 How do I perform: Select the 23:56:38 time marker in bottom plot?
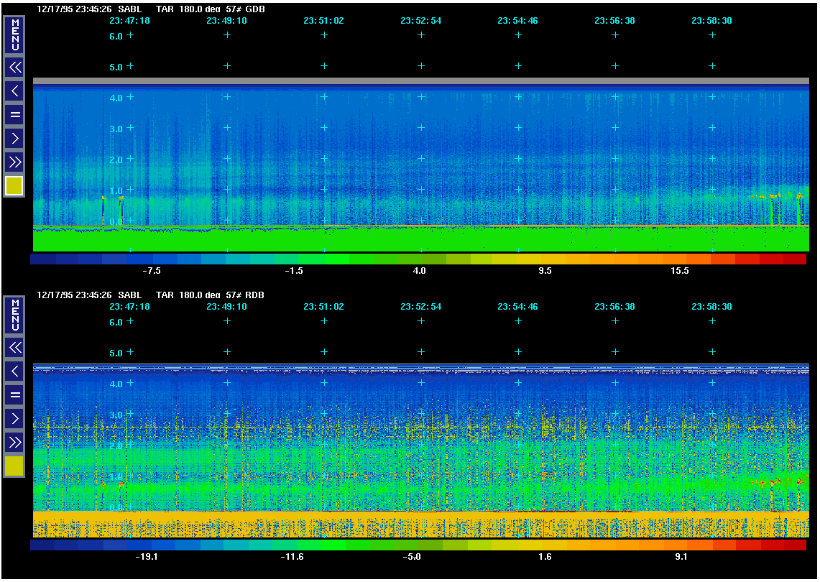tap(614, 307)
